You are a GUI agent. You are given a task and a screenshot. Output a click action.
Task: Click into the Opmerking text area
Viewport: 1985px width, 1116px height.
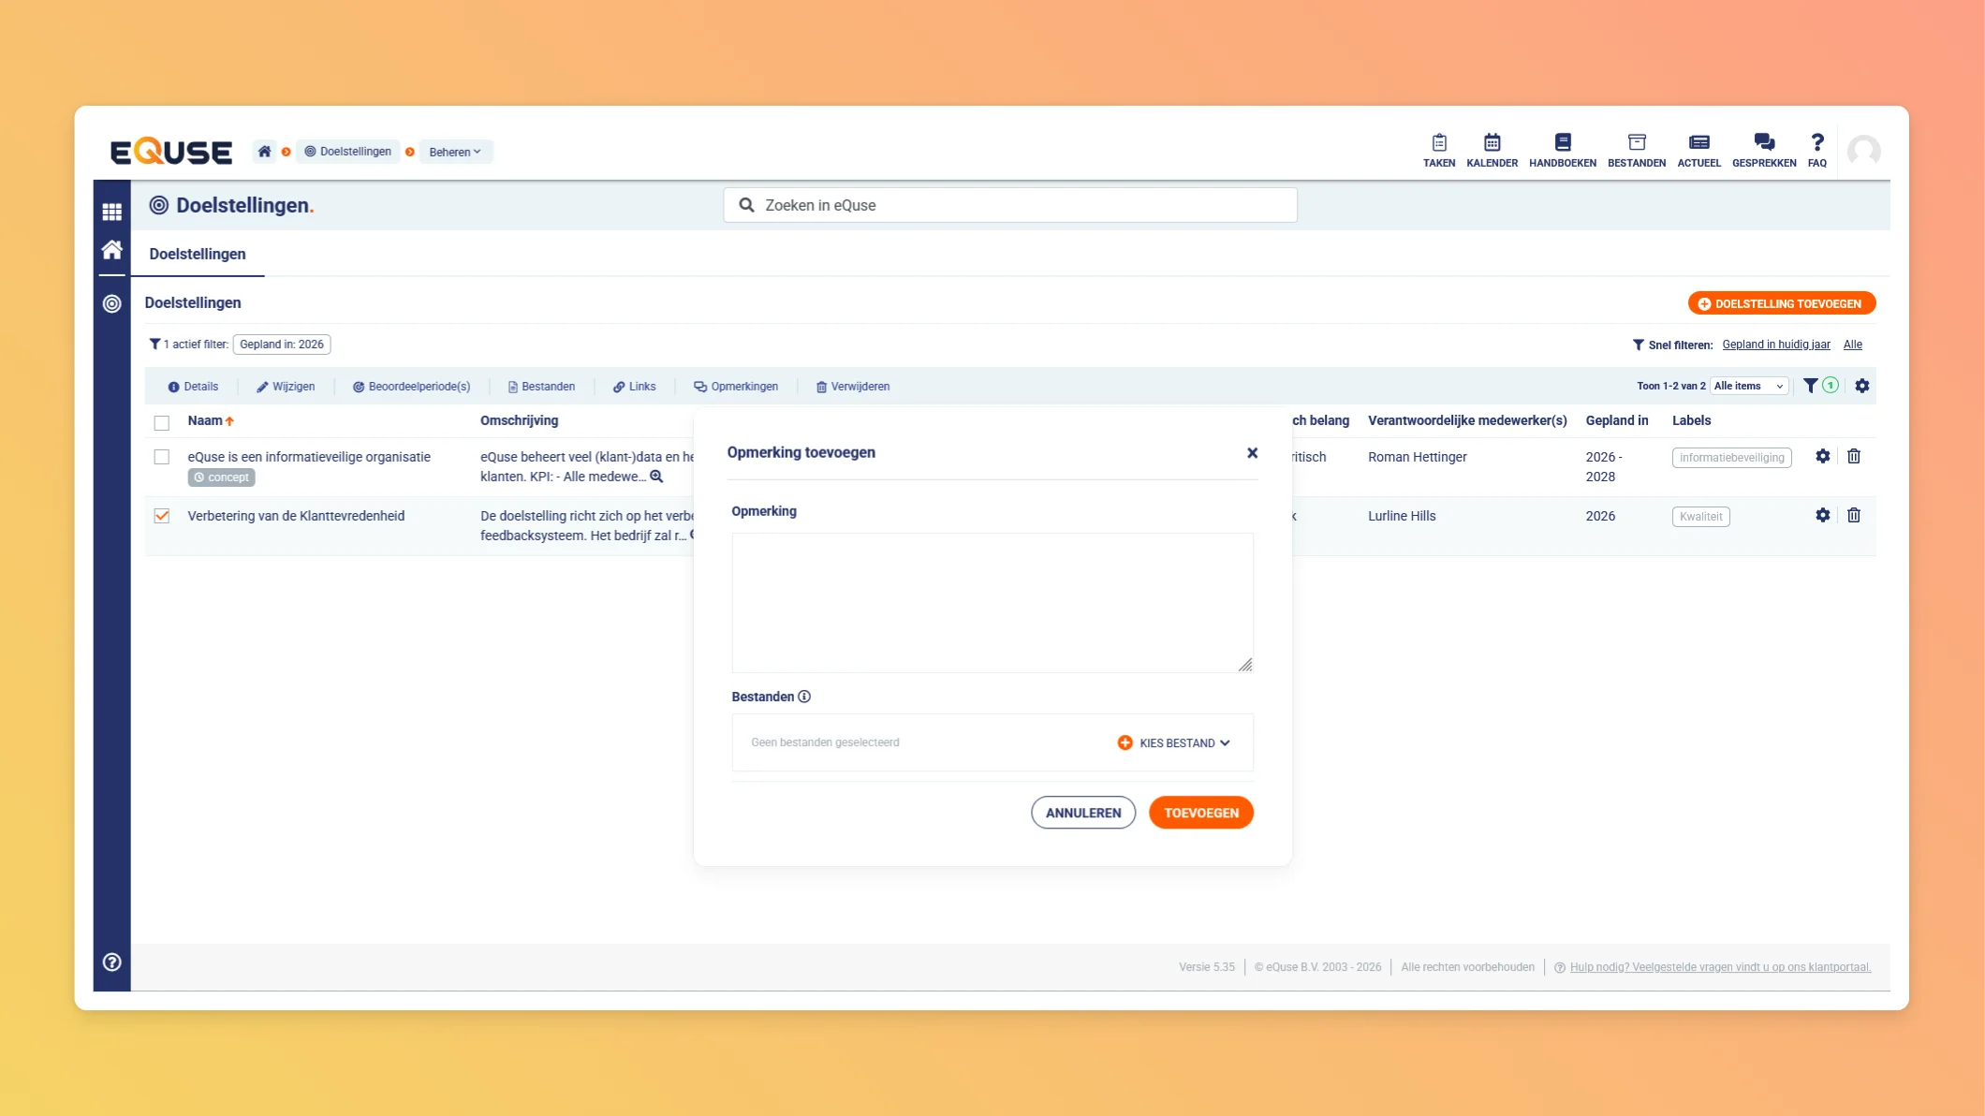[992, 602]
